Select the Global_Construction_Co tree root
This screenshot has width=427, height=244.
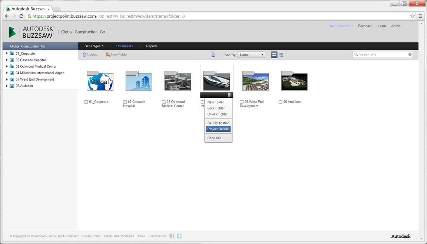click(40, 46)
